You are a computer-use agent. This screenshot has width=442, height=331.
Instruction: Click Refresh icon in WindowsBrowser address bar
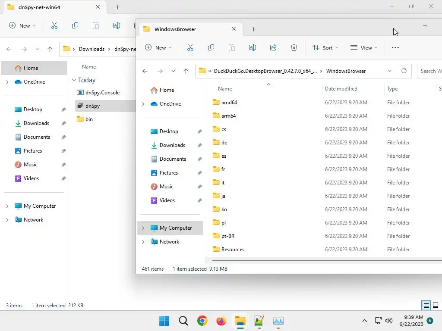404,71
